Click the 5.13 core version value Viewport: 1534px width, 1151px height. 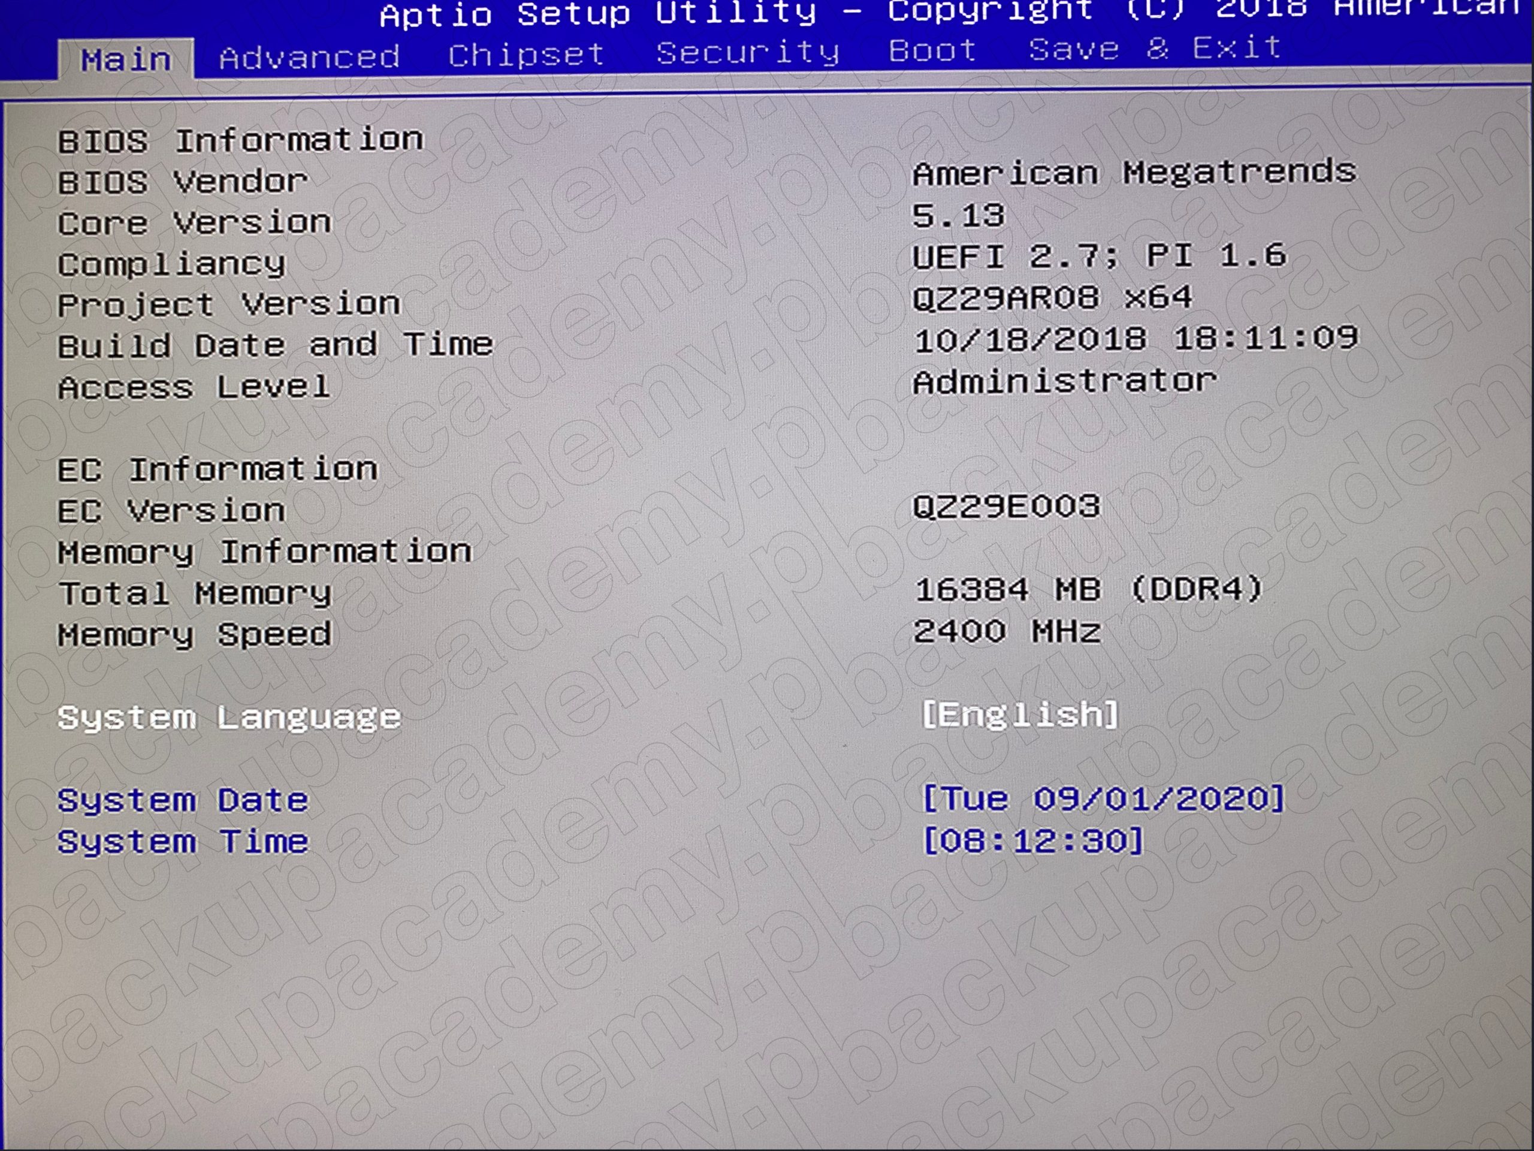click(958, 215)
